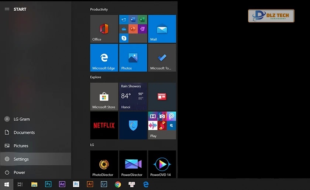Open the Photos tile
The width and height of the screenshot is (310, 190).
tap(133, 57)
